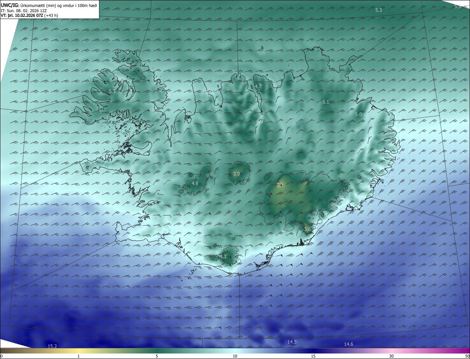
Task: Click the 4.8 value label on Langjökull glacier
Action: [195, 183]
